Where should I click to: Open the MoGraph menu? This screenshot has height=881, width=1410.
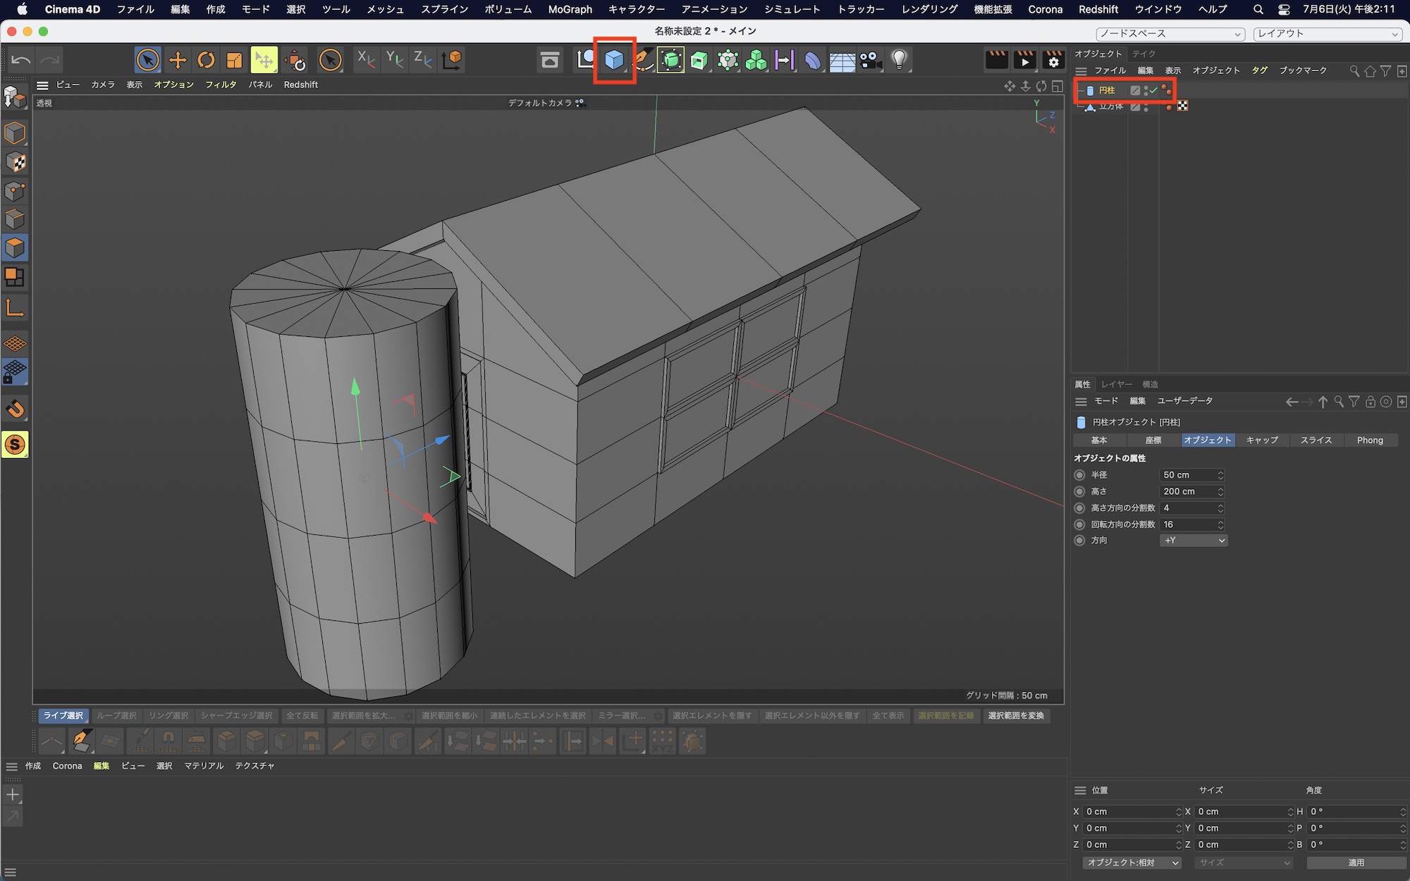(570, 9)
